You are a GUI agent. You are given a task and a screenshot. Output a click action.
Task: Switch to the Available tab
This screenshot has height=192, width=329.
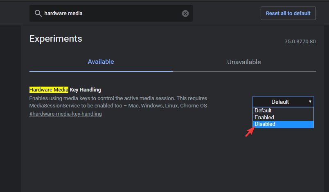coord(101,62)
